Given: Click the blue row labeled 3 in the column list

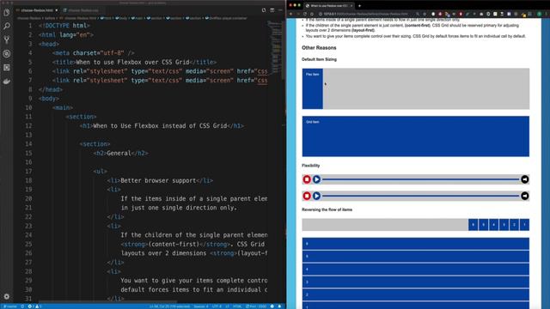Looking at the screenshot, I should [x=416, y=282].
